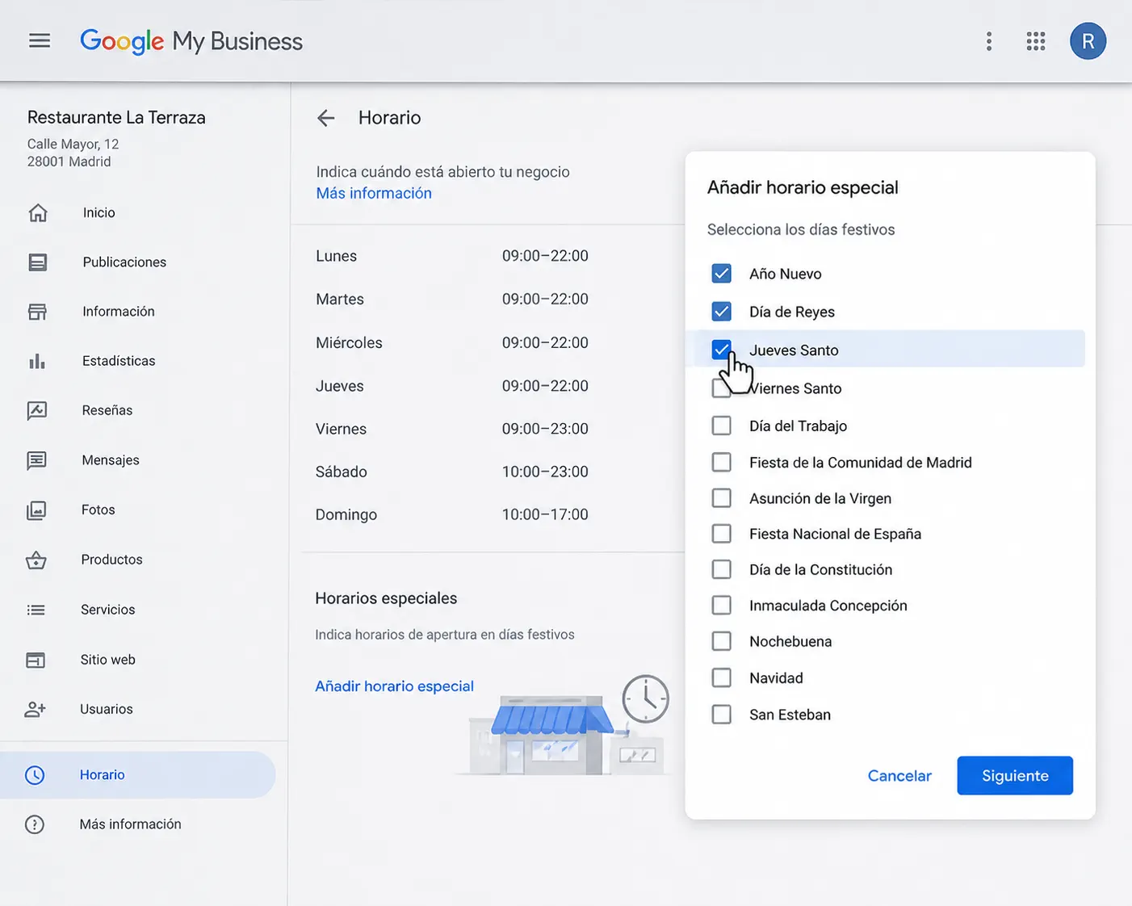
Task: Click the Domingo 10:00–17:00 hours
Action: tap(545, 514)
